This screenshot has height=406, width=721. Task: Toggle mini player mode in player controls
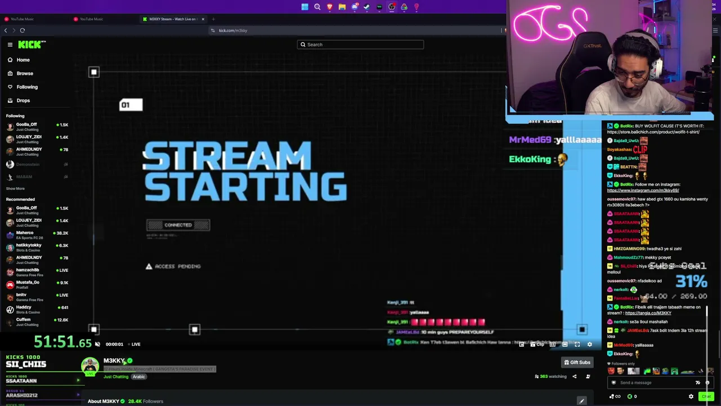[x=553, y=344]
